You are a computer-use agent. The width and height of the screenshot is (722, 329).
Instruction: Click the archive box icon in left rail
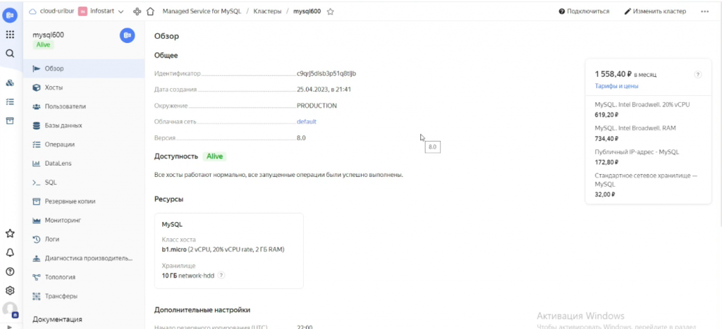(10, 120)
